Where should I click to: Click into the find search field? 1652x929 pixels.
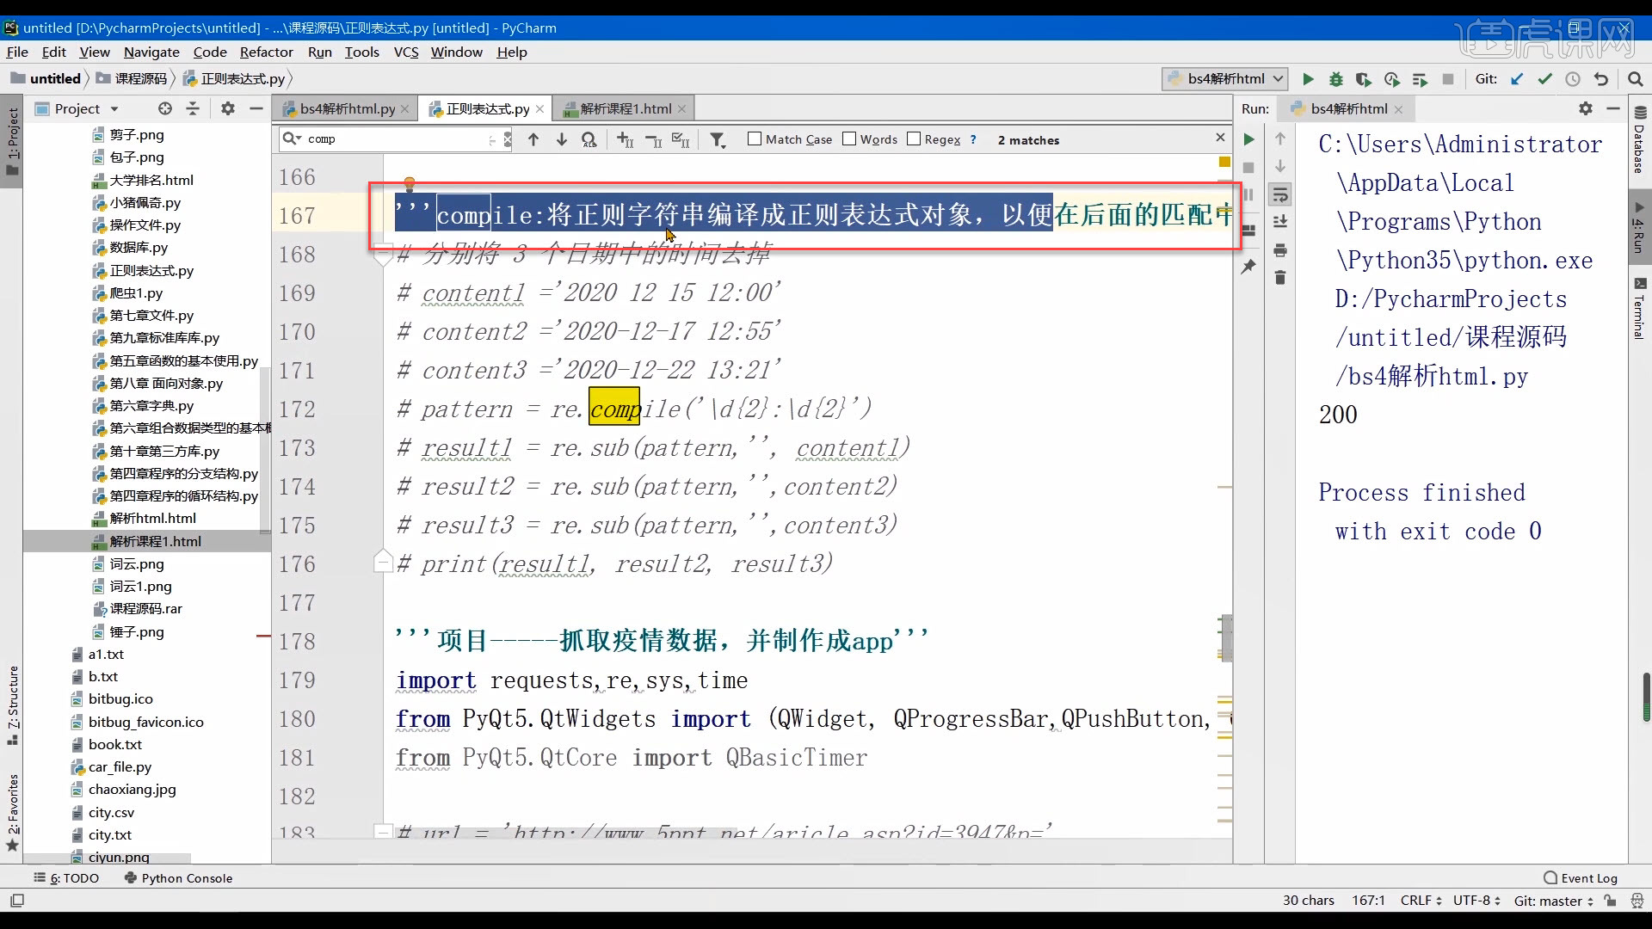click(x=396, y=139)
